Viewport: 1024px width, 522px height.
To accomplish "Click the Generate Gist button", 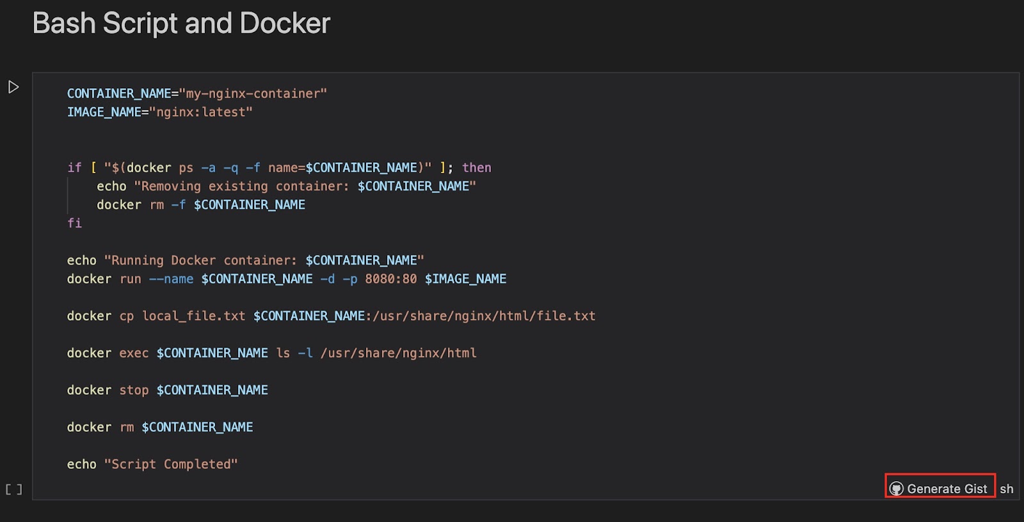I will pyautogui.click(x=947, y=489).
